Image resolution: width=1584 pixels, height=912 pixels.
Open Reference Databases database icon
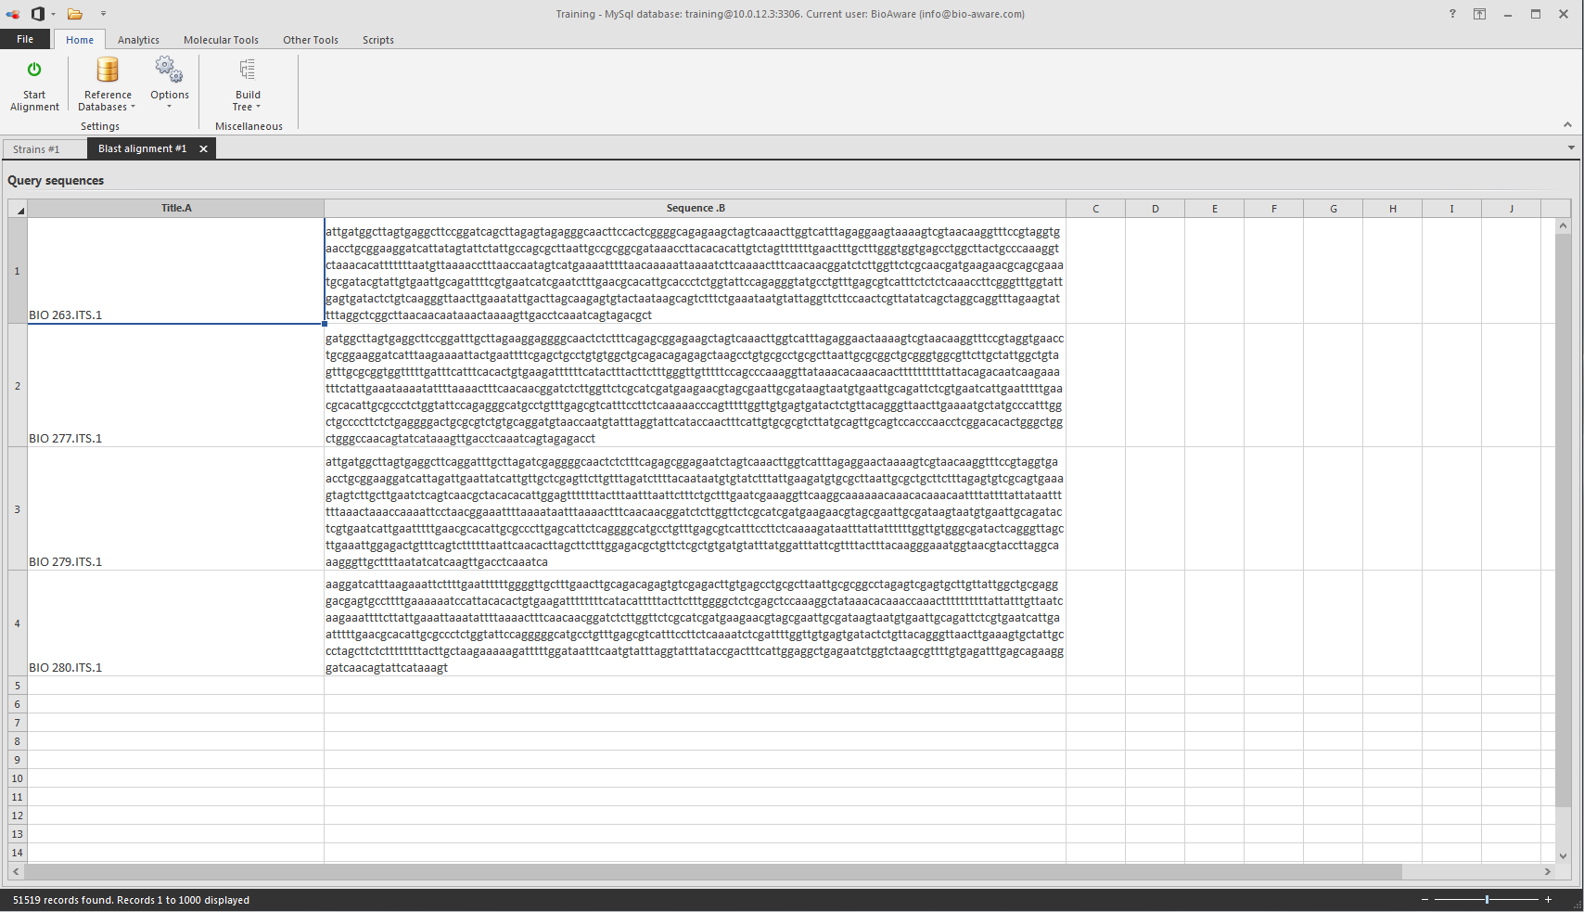(x=107, y=69)
